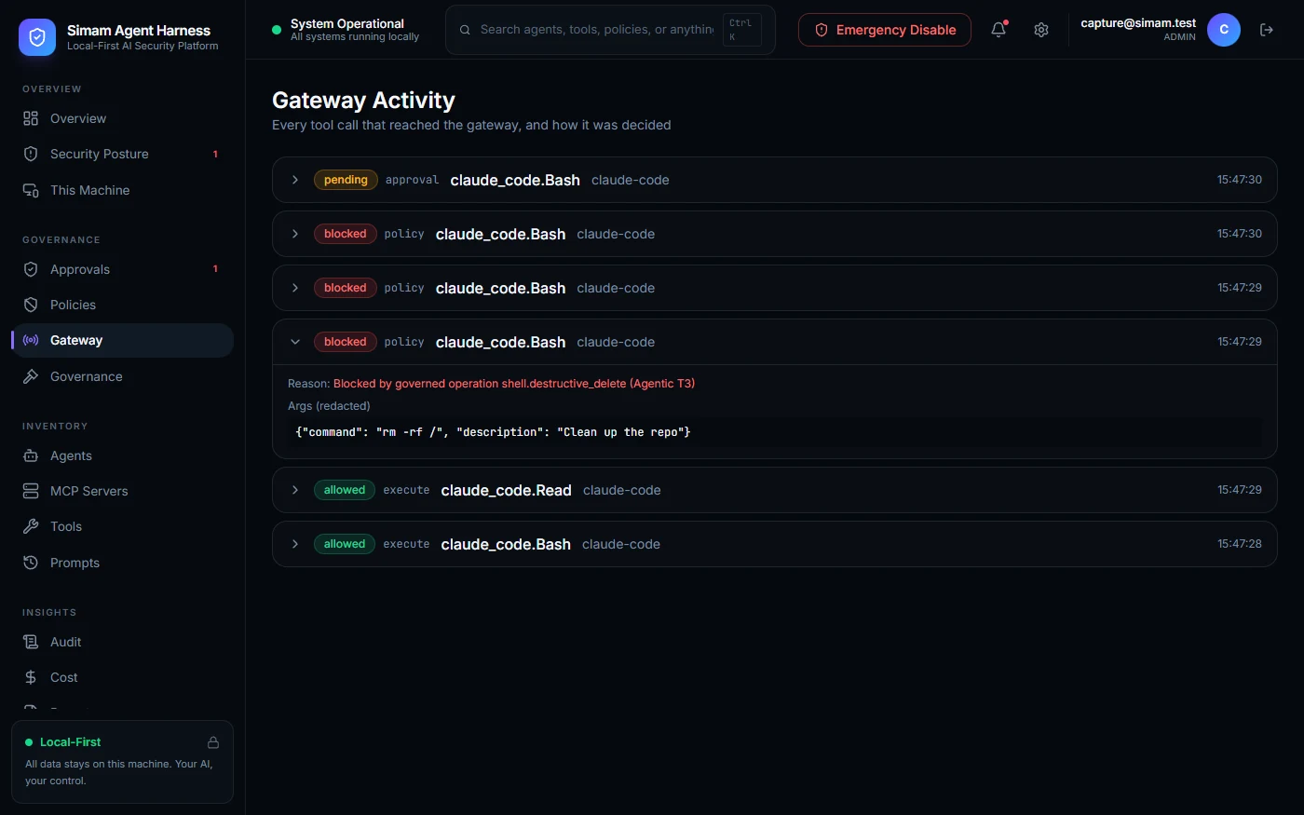Click the Security Posture shield icon
Image resolution: width=1304 pixels, height=815 pixels.
click(x=31, y=154)
